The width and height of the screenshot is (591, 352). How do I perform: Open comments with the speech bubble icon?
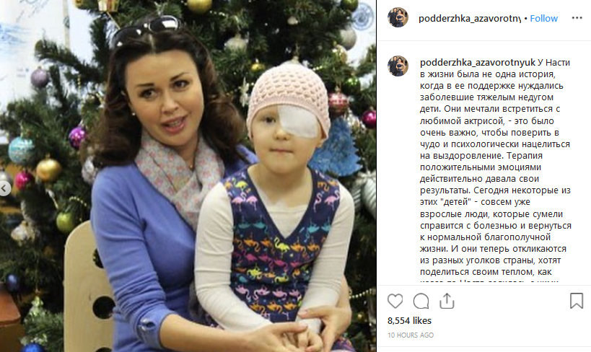(x=421, y=301)
